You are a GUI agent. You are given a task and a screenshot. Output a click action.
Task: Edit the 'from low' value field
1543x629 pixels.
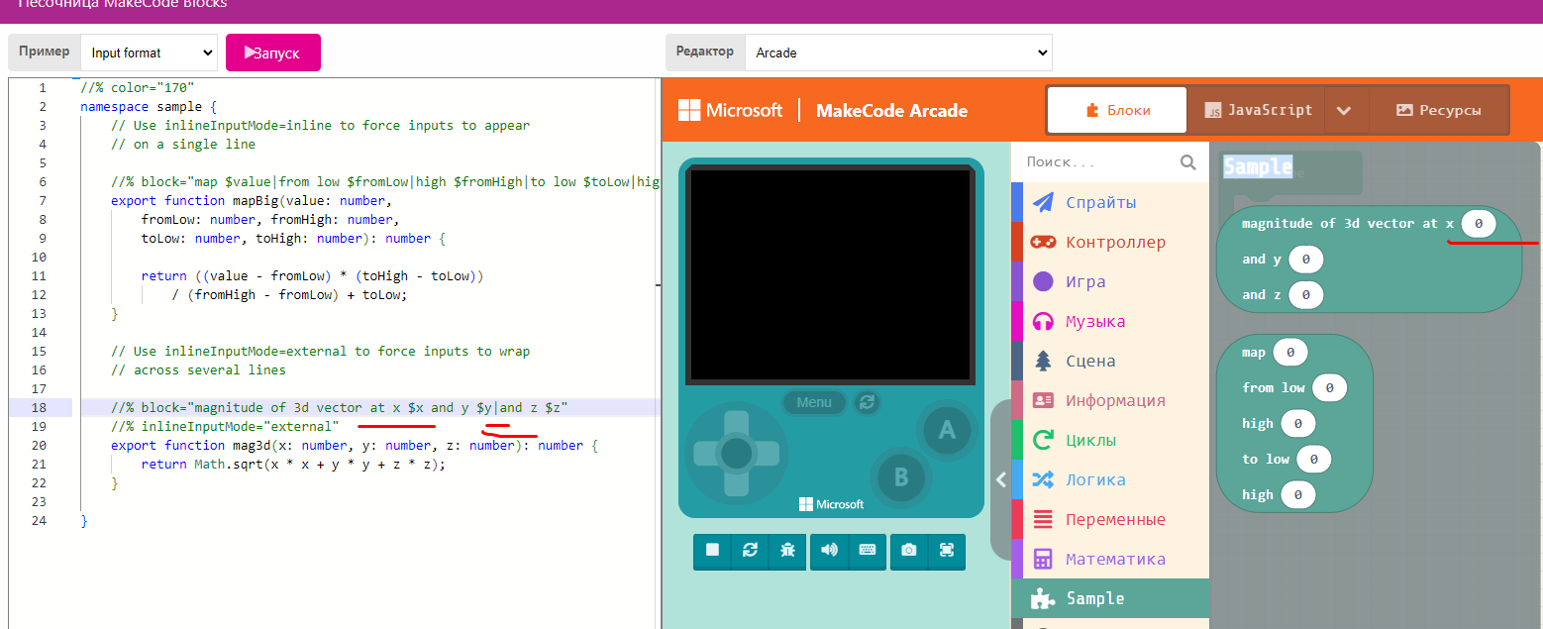pyautogui.click(x=1329, y=387)
